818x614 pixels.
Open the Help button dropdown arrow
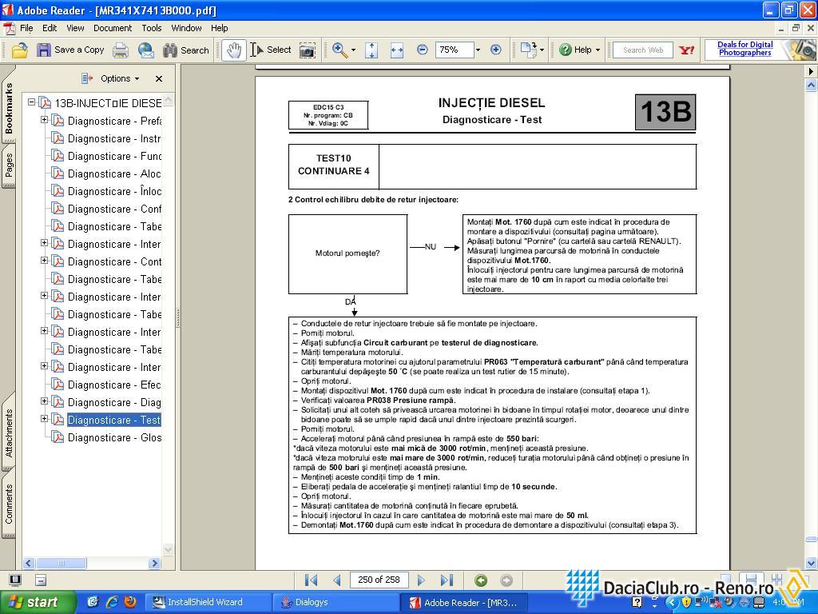(x=598, y=50)
